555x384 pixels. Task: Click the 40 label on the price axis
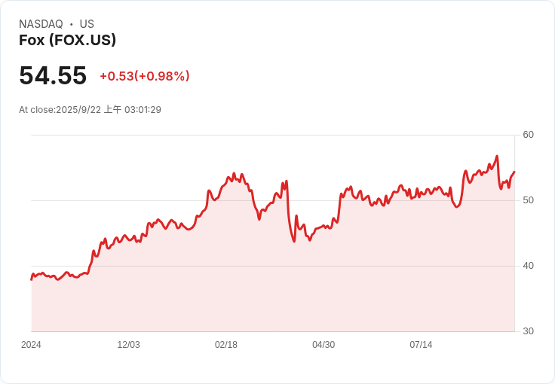[528, 266]
